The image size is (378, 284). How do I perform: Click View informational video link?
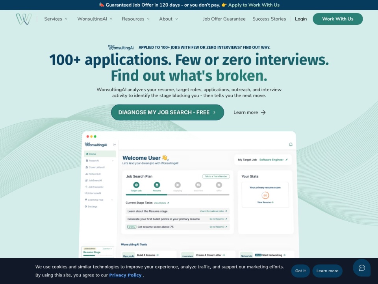tap(213, 211)
